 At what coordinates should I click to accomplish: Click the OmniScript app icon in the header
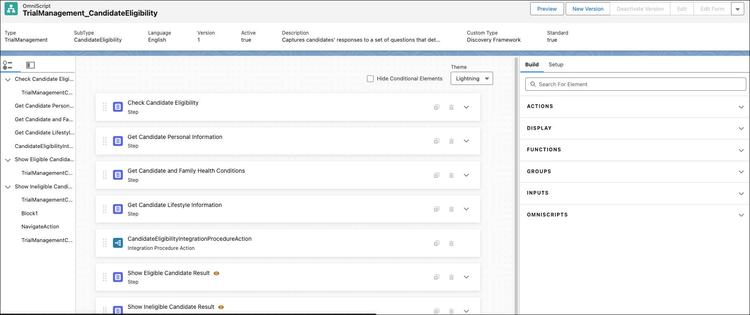click(11, 9)
